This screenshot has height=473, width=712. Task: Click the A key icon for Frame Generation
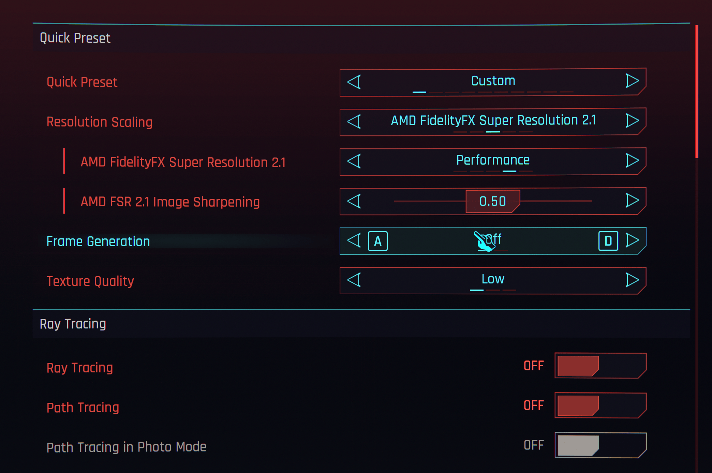[377, 241]
